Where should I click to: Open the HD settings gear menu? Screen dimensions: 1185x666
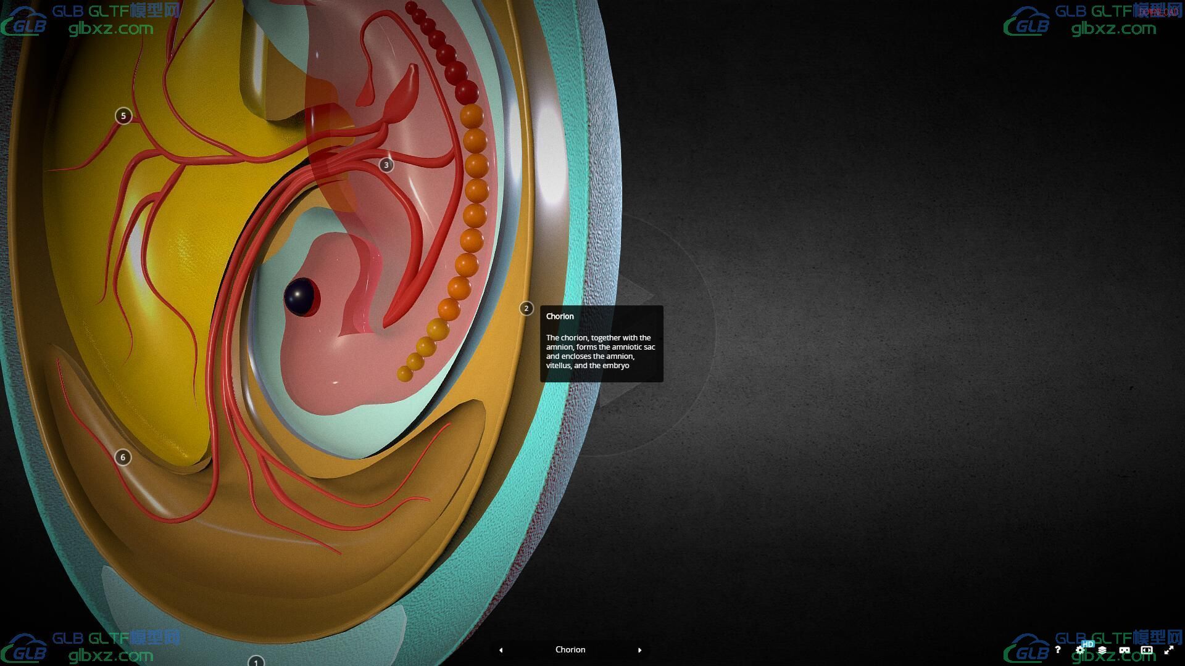[1080, 649]
